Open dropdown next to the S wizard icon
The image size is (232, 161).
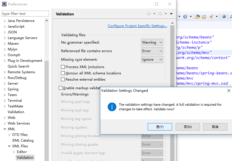point(191,17)
